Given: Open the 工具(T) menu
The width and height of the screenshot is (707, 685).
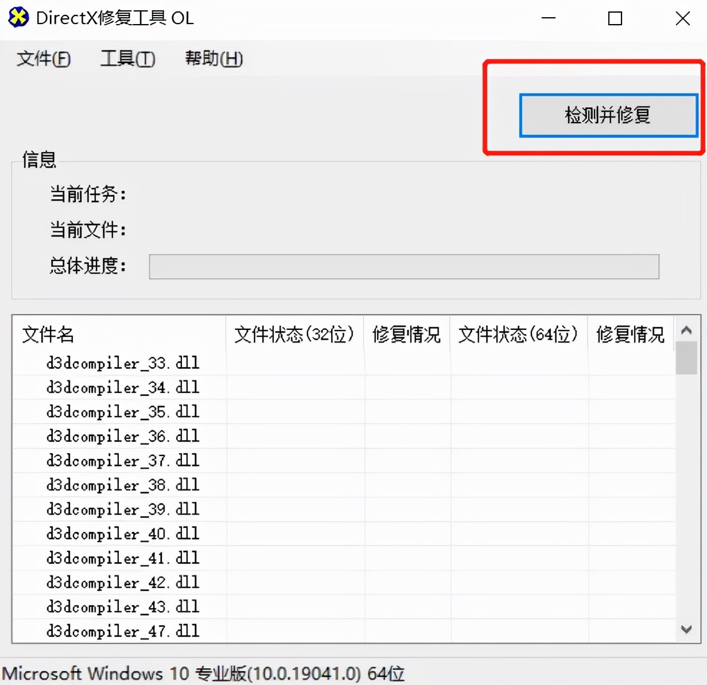Looking at the screenshot, I should pyautogui.click(x=127, y=58).
